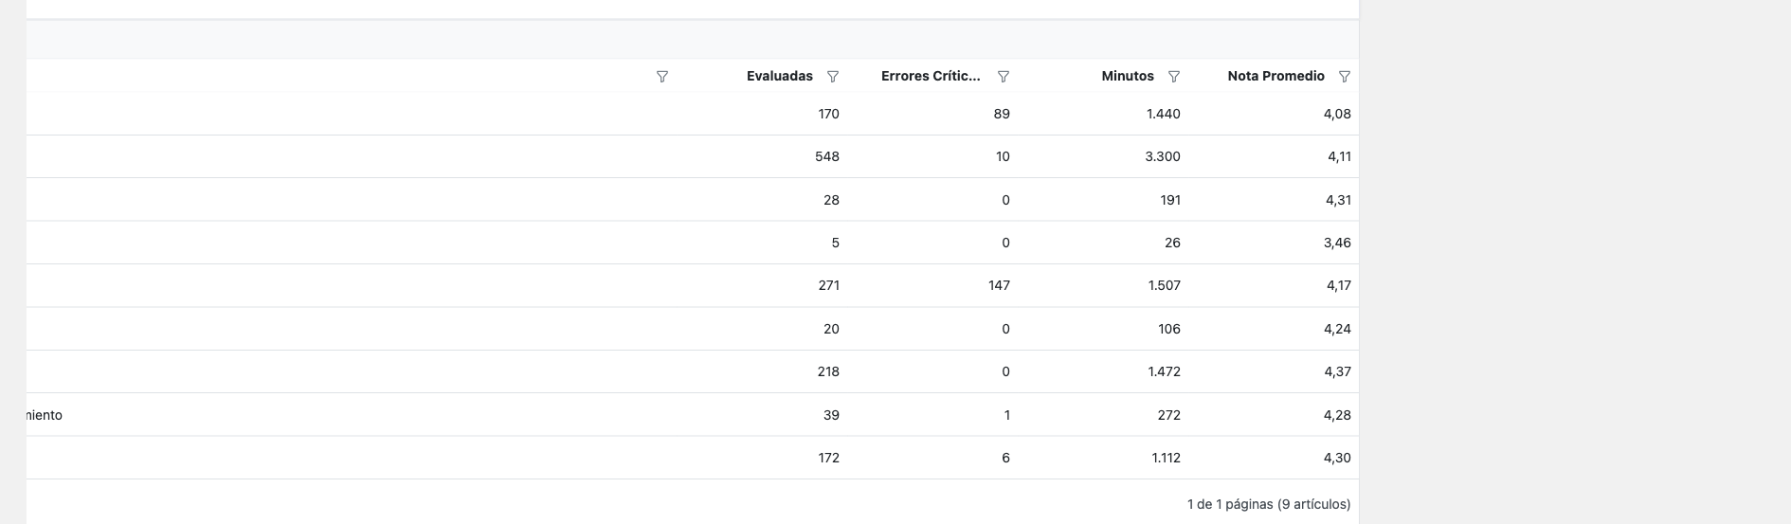Select Minutos value 1.112
The width and height of the screenshot is (1791, 524).
[1166, 458]
